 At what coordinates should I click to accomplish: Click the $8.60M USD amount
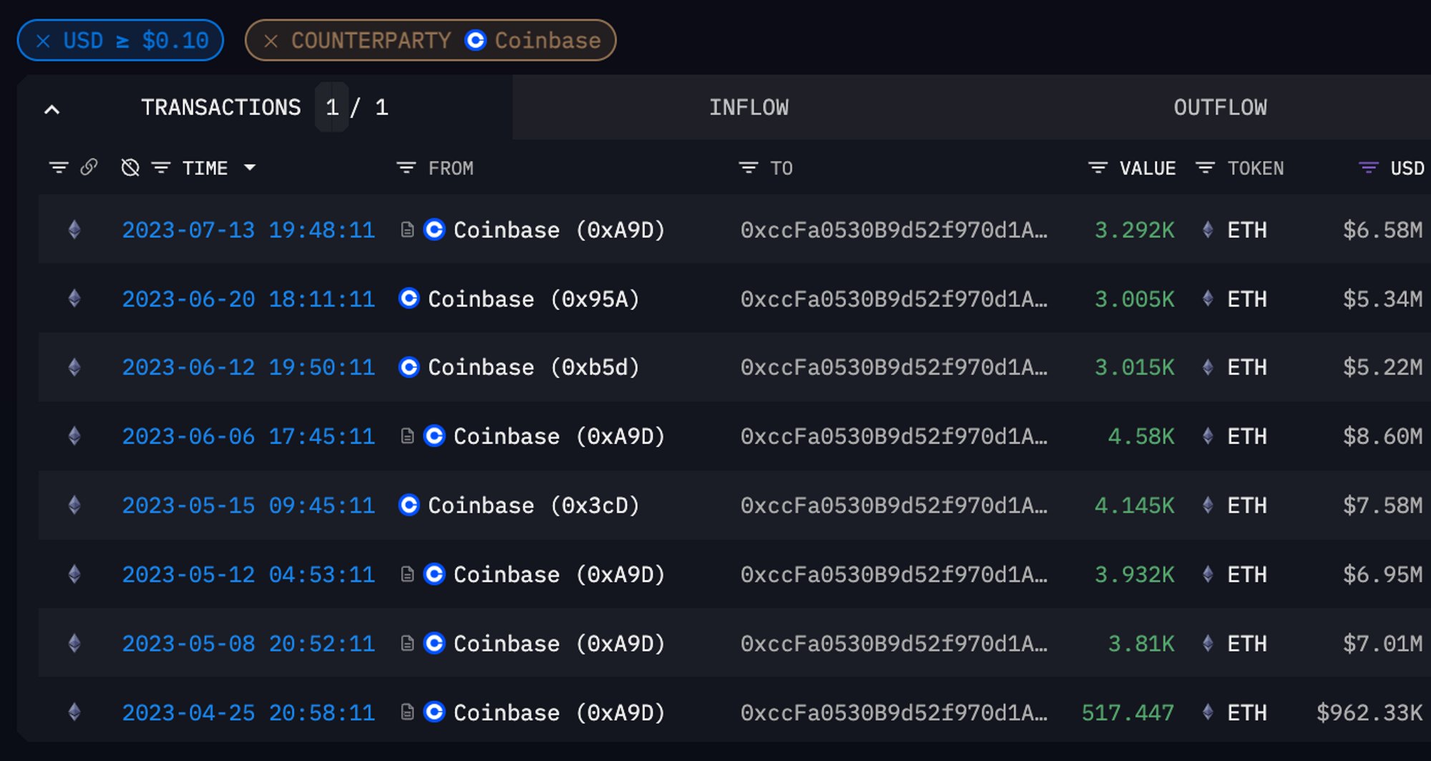click(1382, 436)
